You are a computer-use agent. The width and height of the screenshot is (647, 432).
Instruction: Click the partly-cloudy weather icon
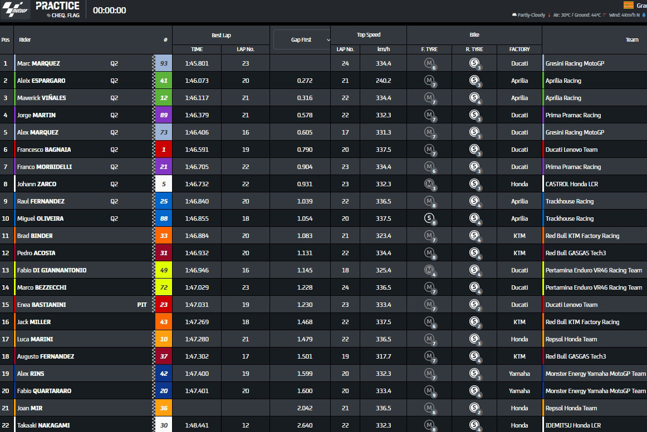pos(513,15)
